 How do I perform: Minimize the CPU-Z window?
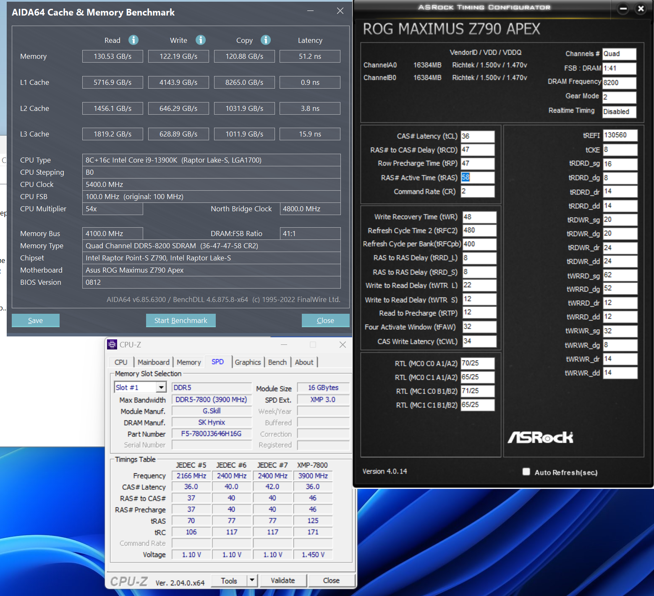coord(284,344)
